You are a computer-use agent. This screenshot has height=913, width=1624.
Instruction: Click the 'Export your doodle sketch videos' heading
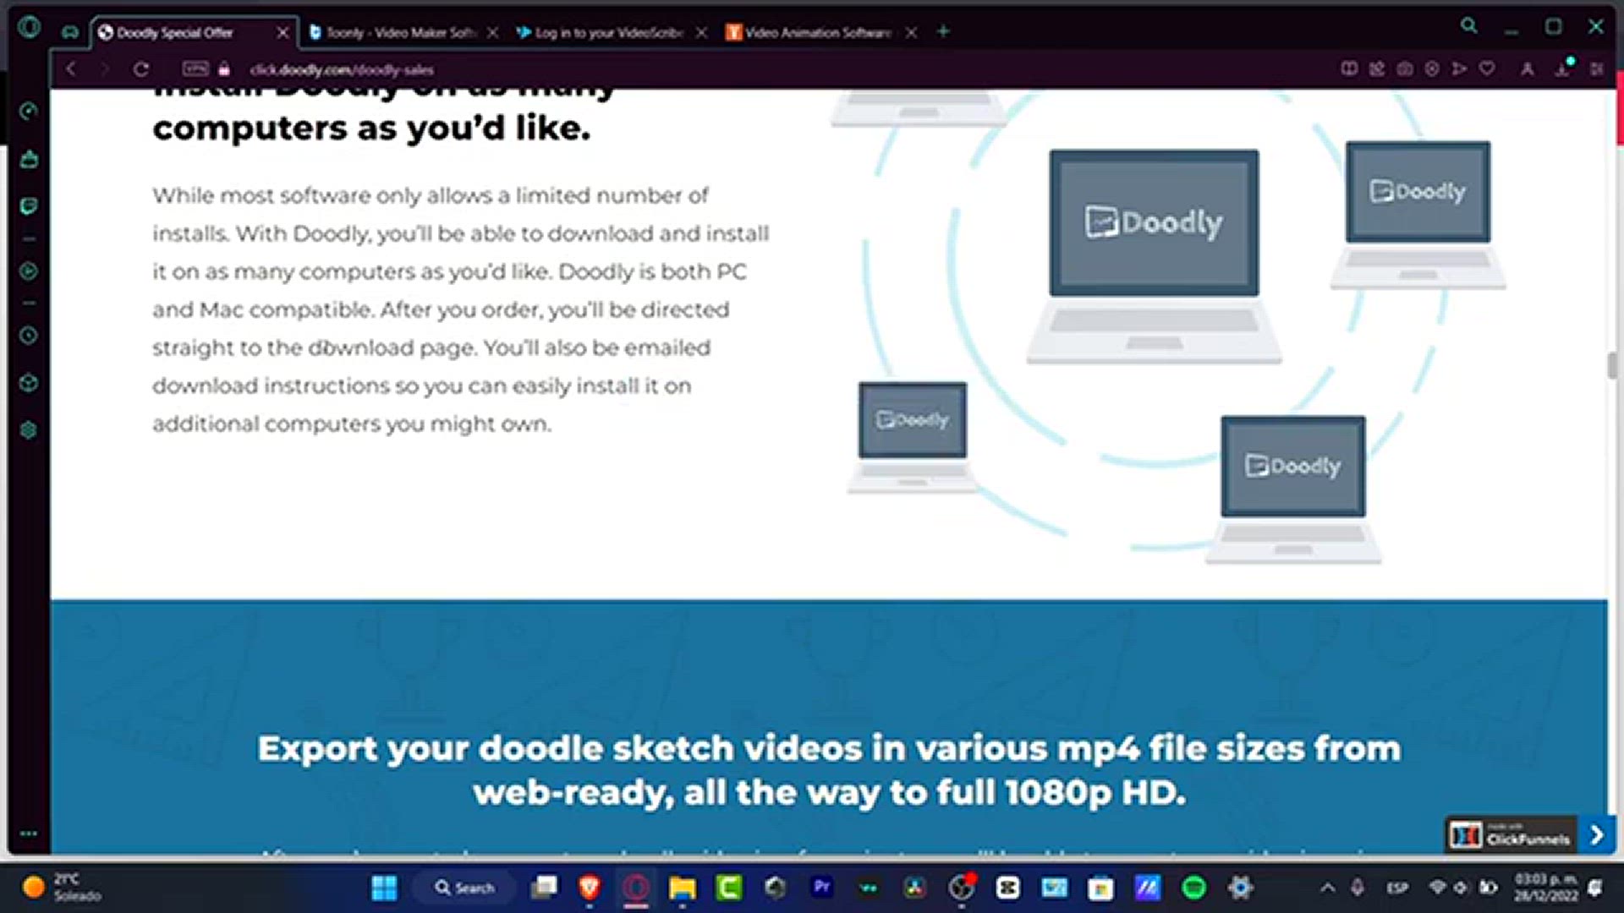click(829, 770)
